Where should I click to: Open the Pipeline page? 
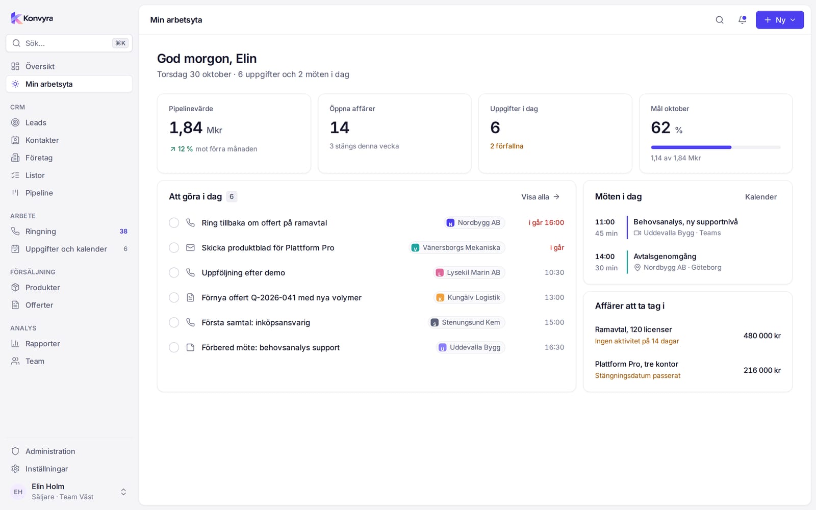pyautogui.click(x=69, y=193)
